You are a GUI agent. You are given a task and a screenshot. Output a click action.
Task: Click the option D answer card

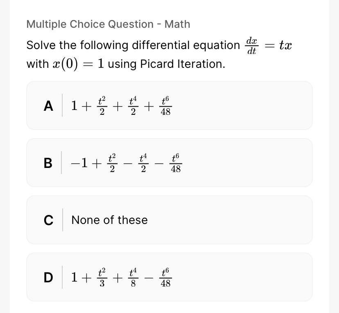coord(169,277)
